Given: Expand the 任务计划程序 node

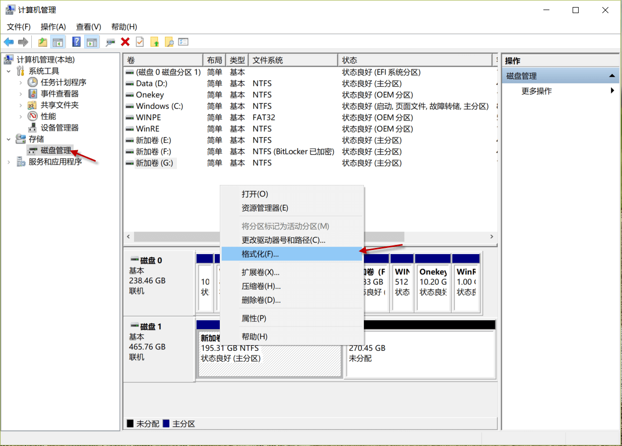Looking at the screenshot, I should pyautogui.click(x=21, y=82).
